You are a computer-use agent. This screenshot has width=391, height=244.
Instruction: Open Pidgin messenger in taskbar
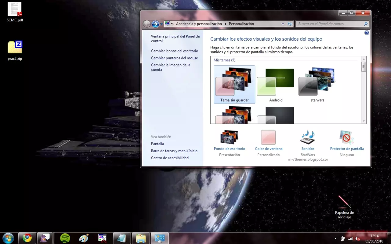pyautogui.click(x=45, y=238)
